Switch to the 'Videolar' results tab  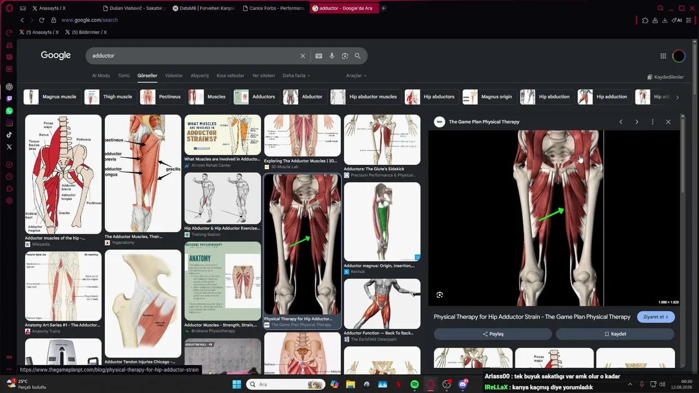[x=174, y=76]
